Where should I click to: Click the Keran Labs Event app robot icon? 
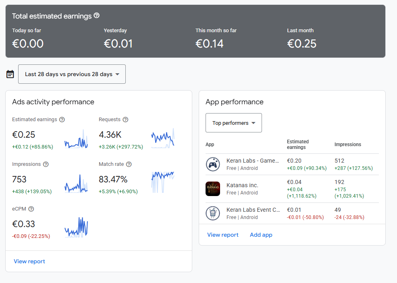coord(213,213)
